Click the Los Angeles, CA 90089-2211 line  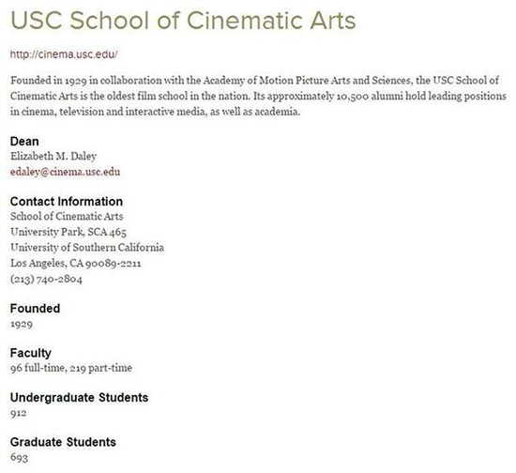pyautogui.click(x=76, y=264)
